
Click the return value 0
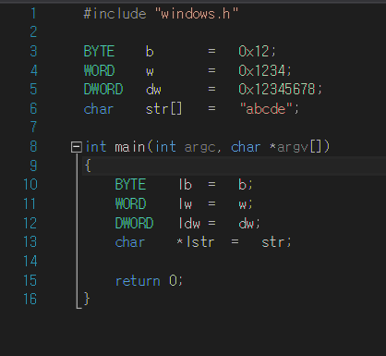click(173, 281)
